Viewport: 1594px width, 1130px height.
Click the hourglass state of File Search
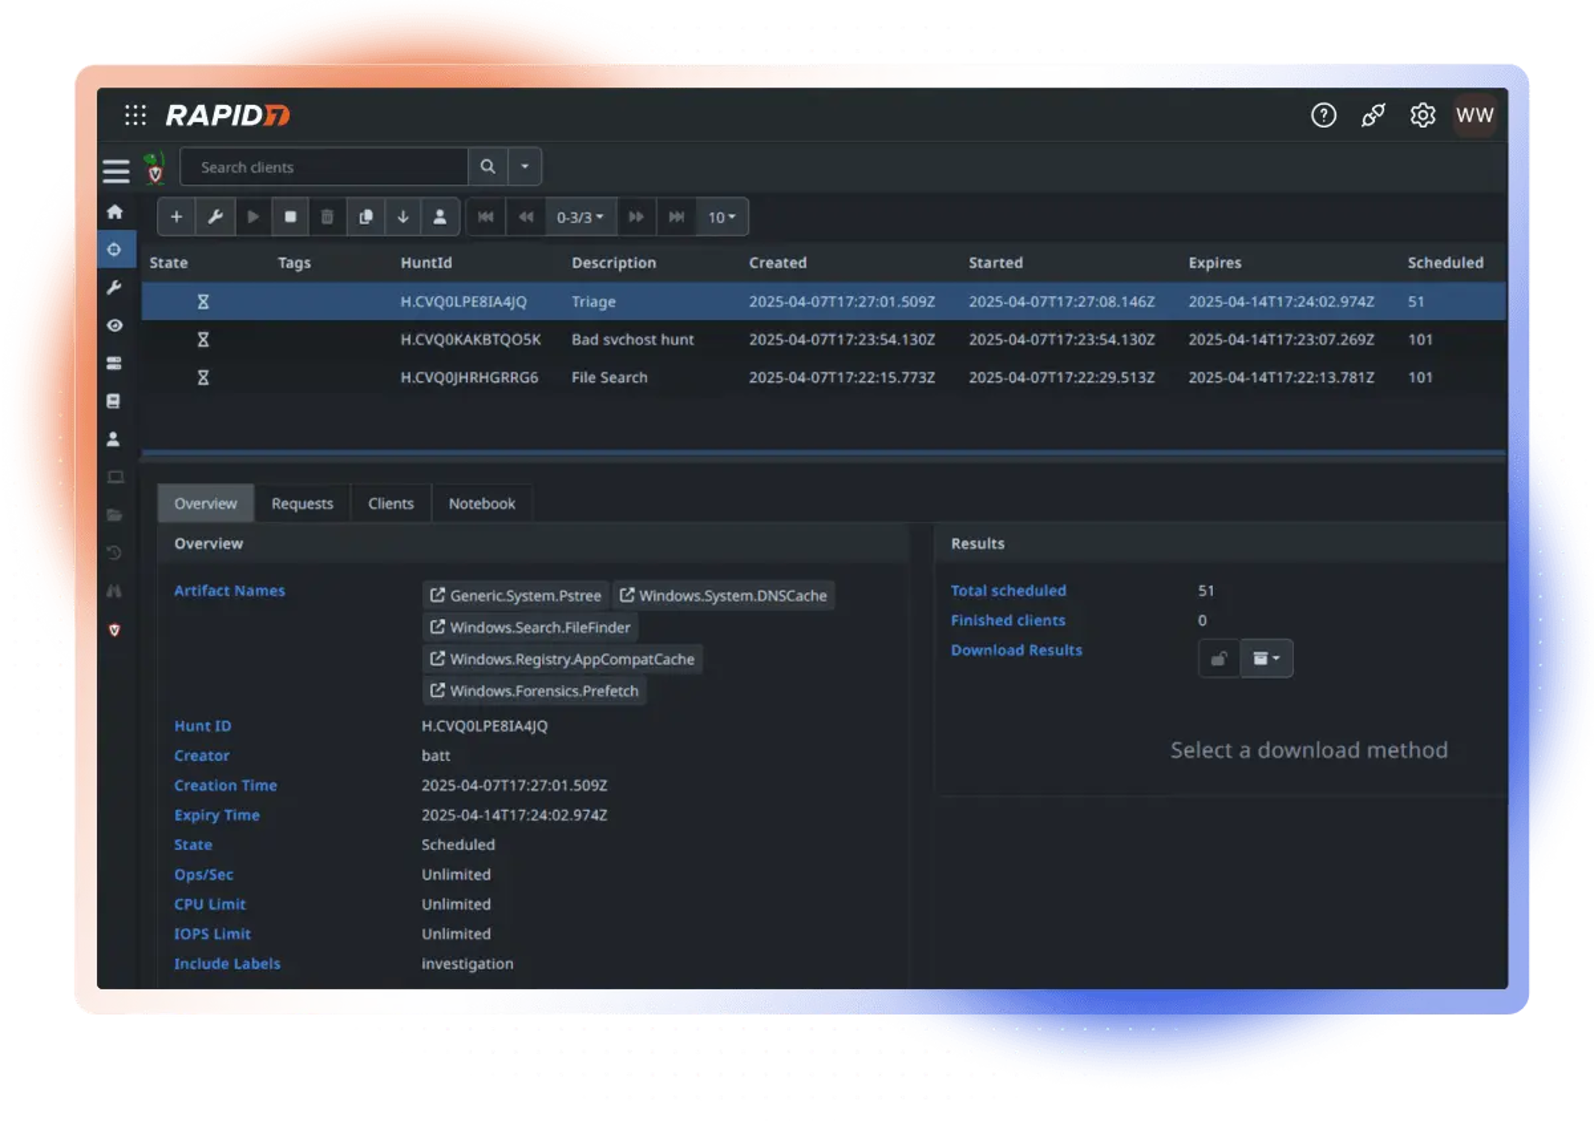pyautogui.click(x=203, y=377)
